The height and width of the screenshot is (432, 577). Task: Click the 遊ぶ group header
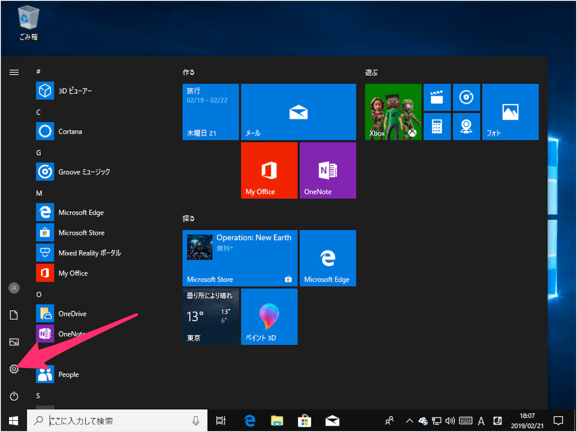pyautogui.click(x=371, y=72)
